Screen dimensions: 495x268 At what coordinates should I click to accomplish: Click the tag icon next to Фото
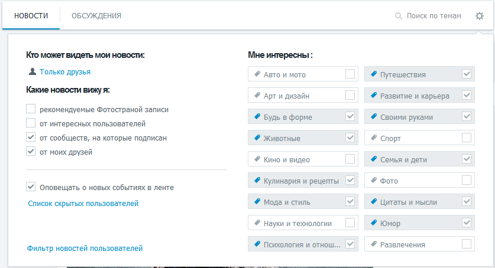(x=373, y=180)
